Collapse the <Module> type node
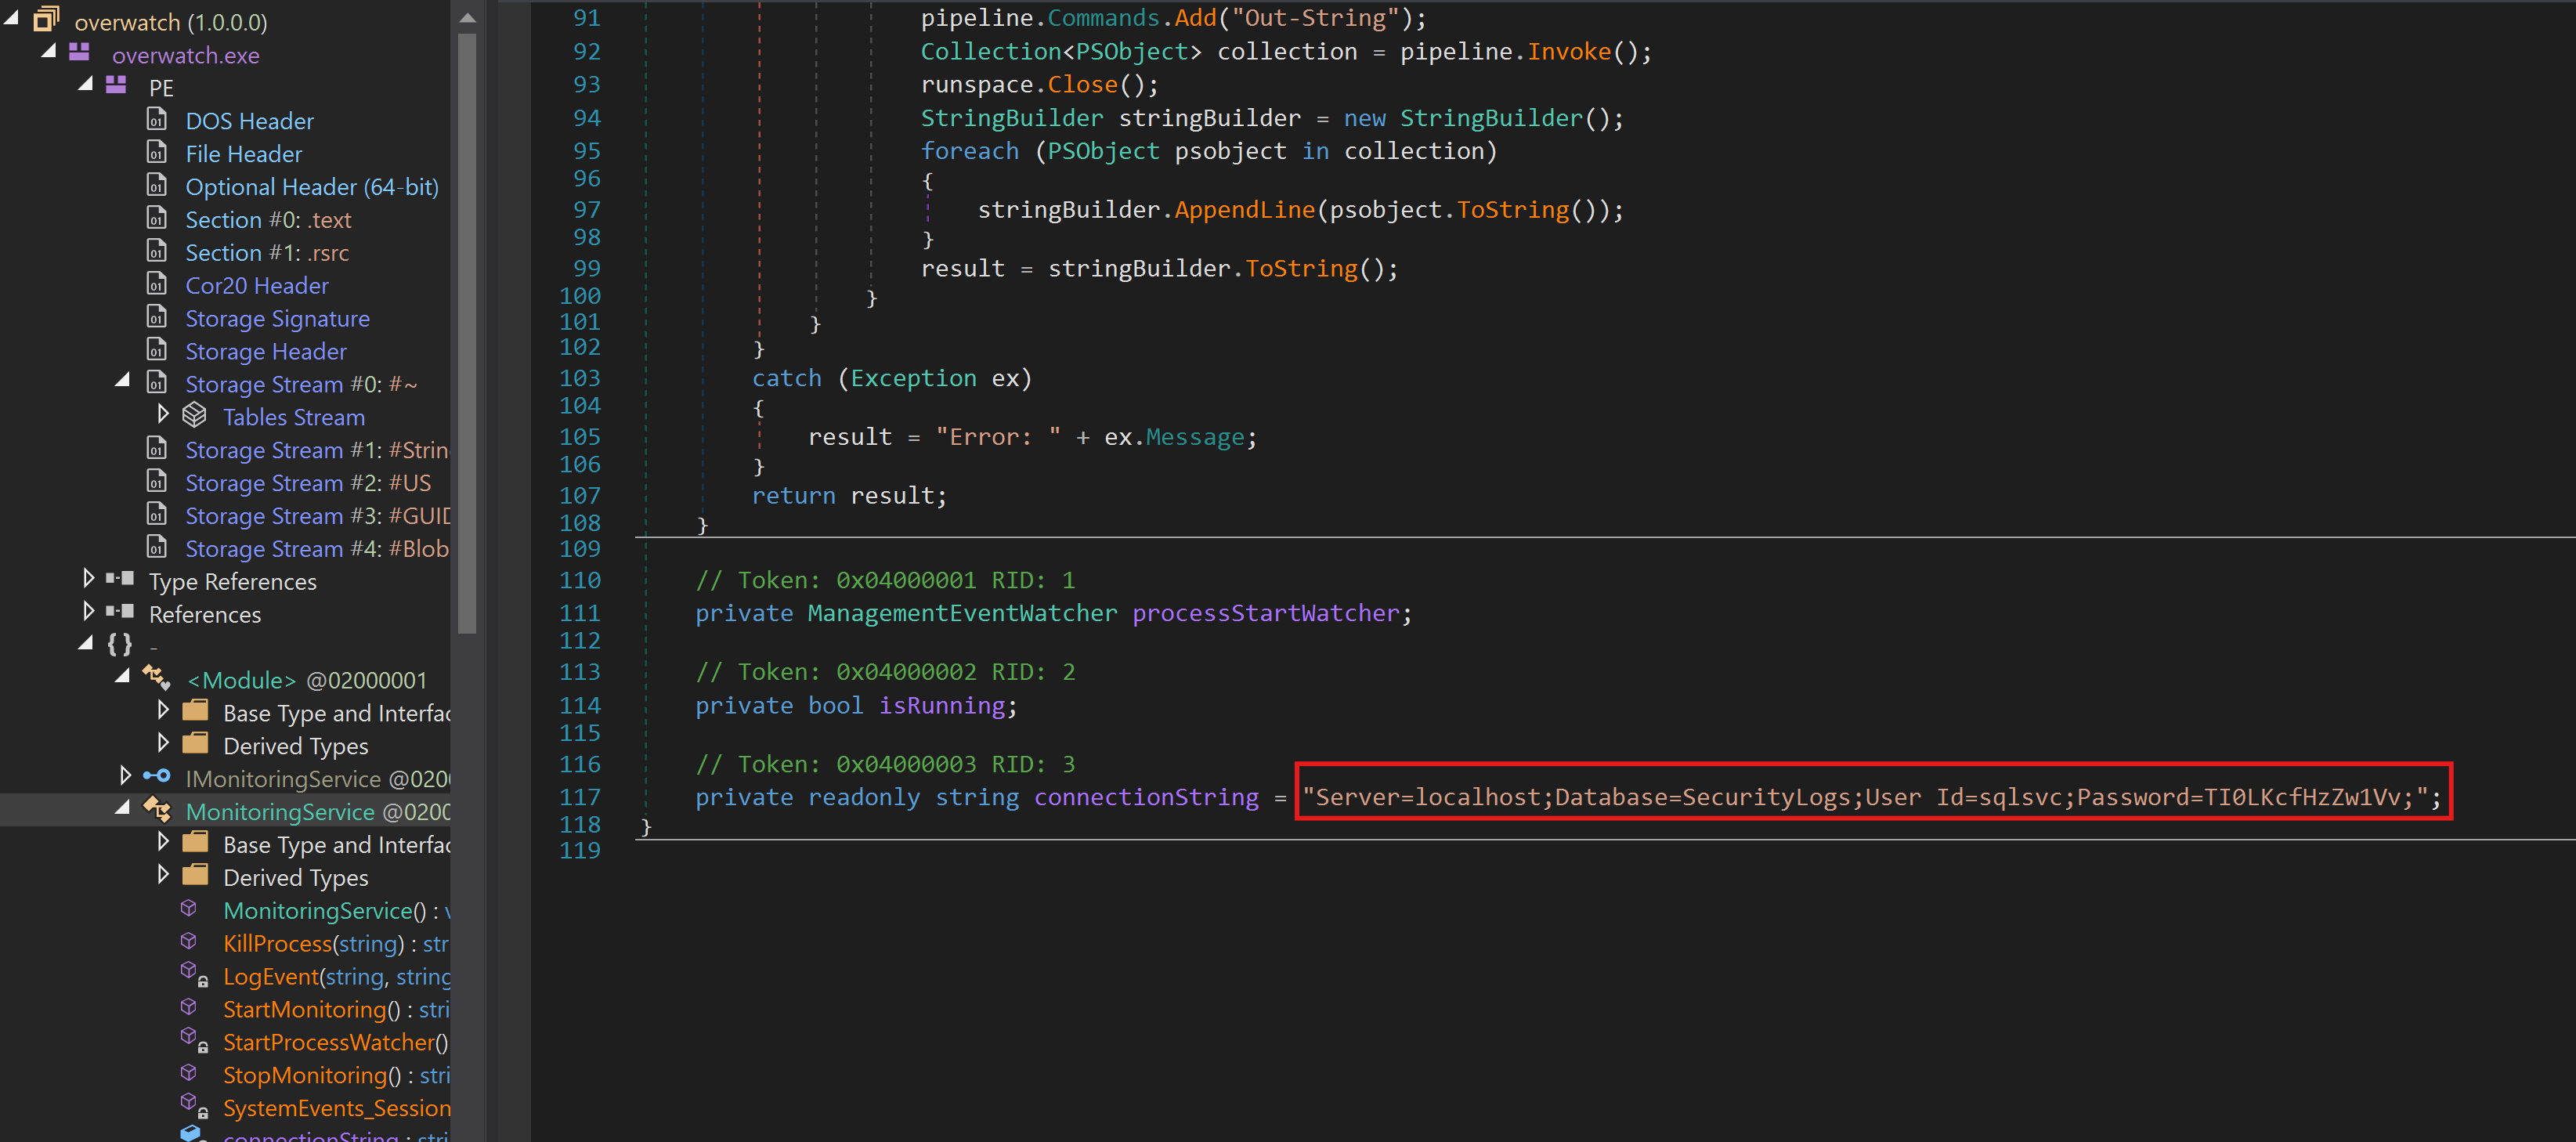The width and height of the screenshot is (2576, 1142). point(123,677)
